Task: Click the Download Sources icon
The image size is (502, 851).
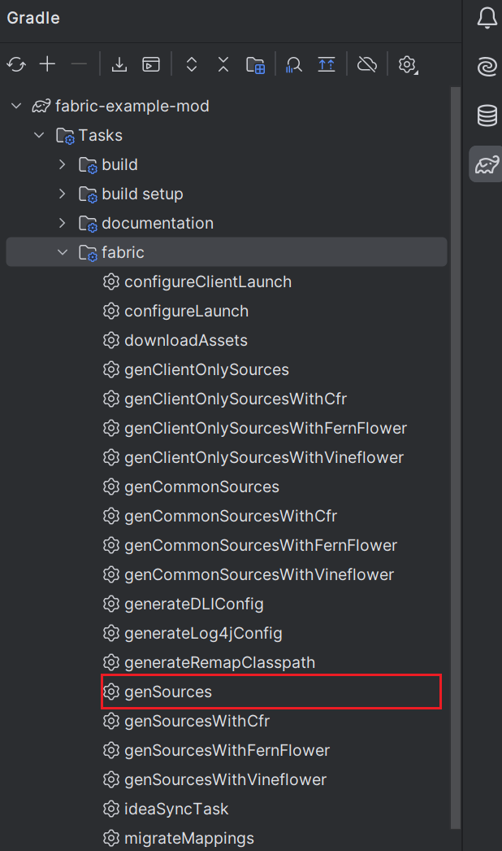Action: click(x=119, y=64)
